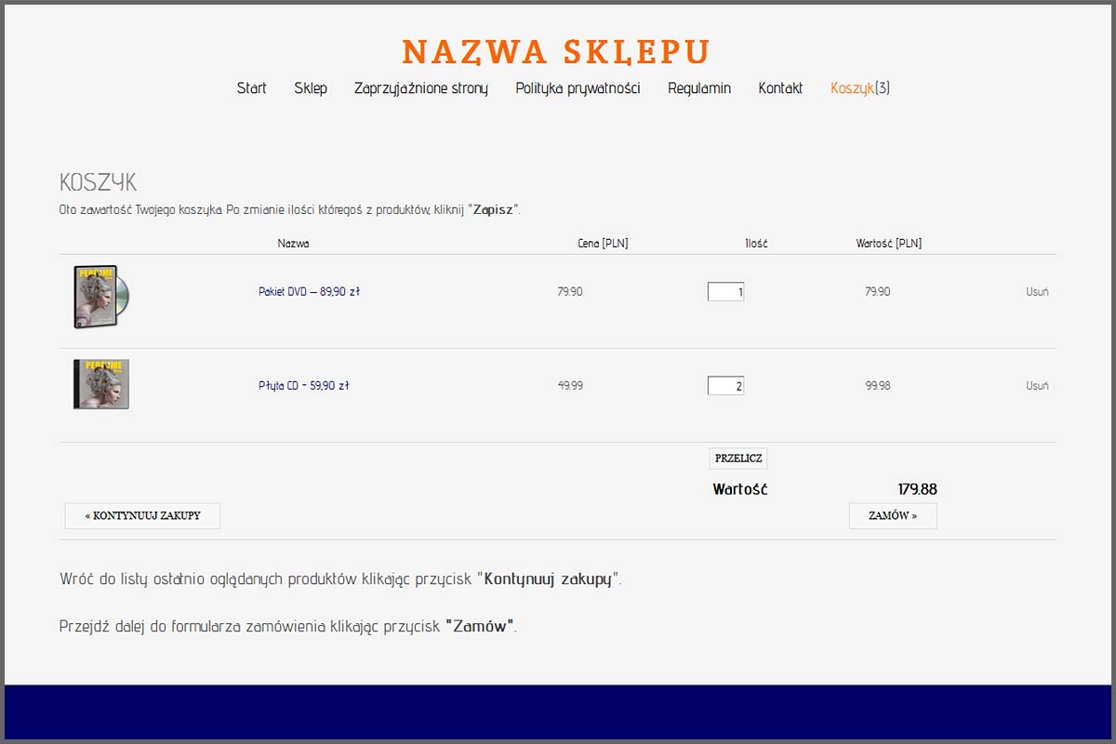Open Koszyk(3) in the navigation

[x=860, y=88]
